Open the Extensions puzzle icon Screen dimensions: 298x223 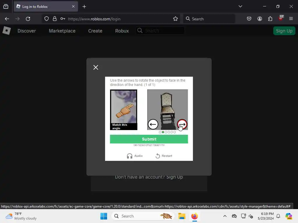pyautogui.click(x=270, y=19)
